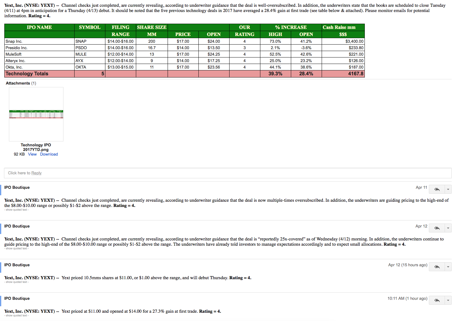Click the Attachments (1) label
The image size is (456, 321).
[21, 83]
